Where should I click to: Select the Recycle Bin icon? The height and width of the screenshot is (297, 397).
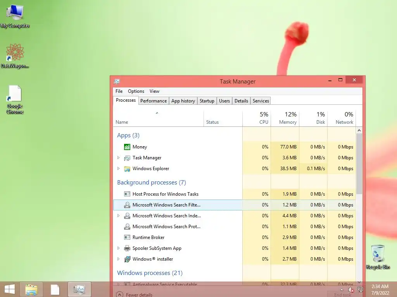tap(378, 257)
